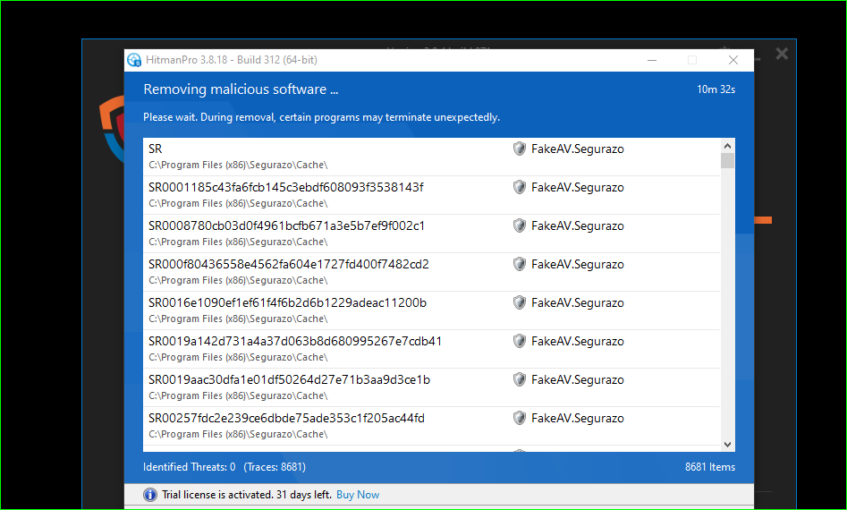This screenshot has height=510, width=847.
Task: Close the HitmanPro window
Action: 733,60
